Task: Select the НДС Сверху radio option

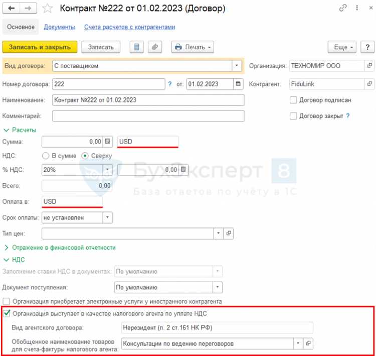Action: pos(85,156)
